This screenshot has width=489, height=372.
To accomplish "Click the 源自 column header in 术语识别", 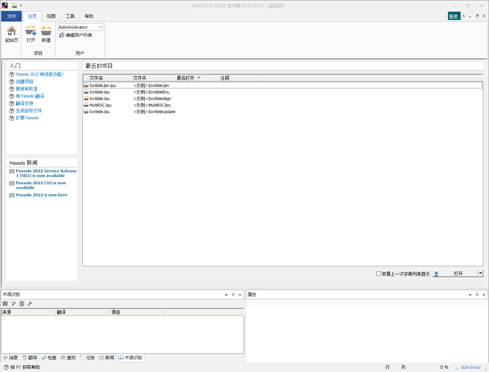I will pos(137,312).
